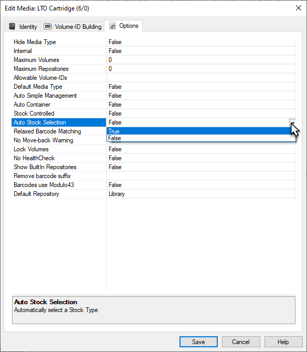Click the Volume-ID Building barcode icon
Screen dimensions: 307x352
(48, 26)
